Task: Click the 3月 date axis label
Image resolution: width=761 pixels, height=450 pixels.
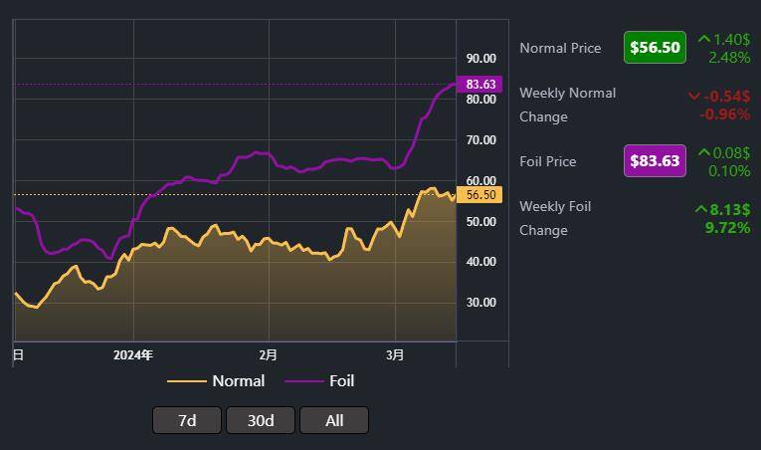Action: point(395,355)
